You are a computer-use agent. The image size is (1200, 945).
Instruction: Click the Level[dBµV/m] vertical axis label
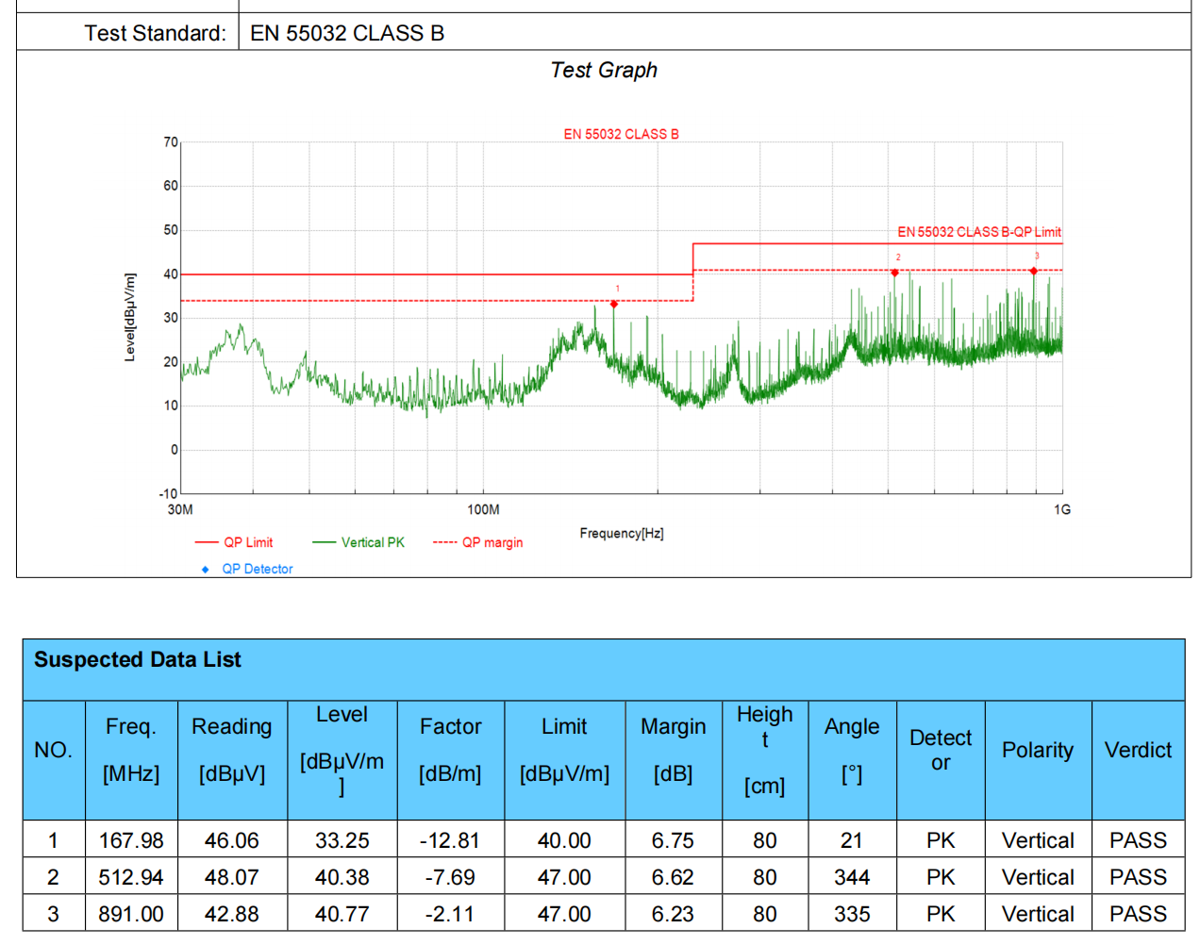pyautogui.click(x=130, y=317)
